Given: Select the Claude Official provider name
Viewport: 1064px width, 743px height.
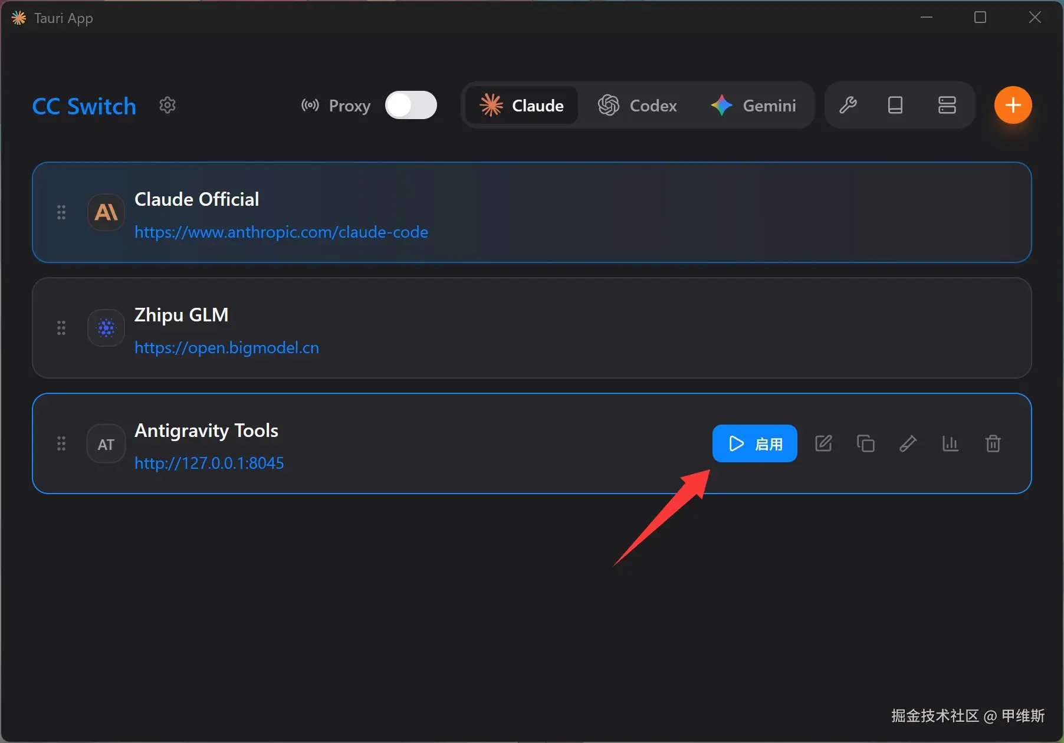Looking at the screenshot, I should coord(197,199).
